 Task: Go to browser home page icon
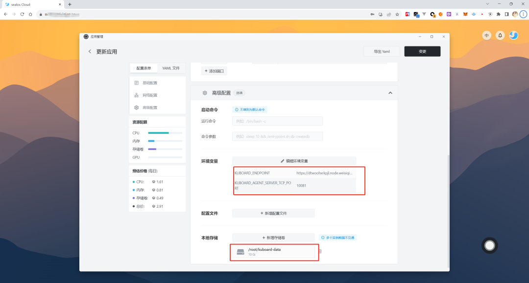[30, 14]
